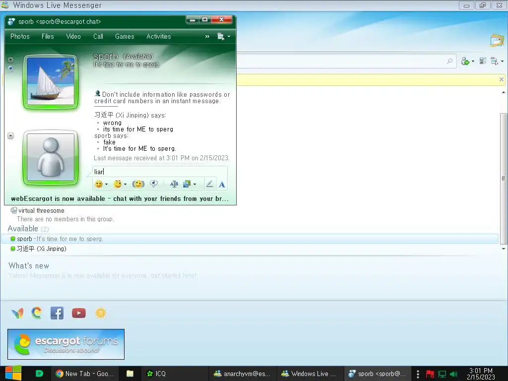Click the webcam icon beside sporb's picture

pyautogui.click(x=11, y=68)
